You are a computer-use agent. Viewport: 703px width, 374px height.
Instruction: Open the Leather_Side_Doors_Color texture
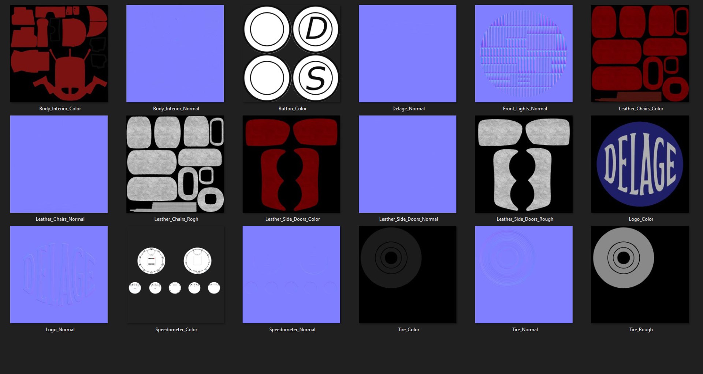click(x=291, y=164)
